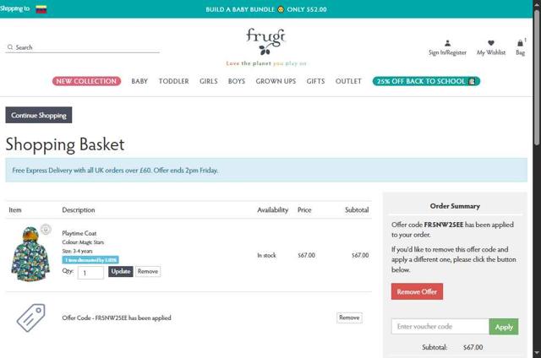The height and width of the screenshot is (358, 541).
Task: Click the shipping country flag icon
Action: click(41, 9)
